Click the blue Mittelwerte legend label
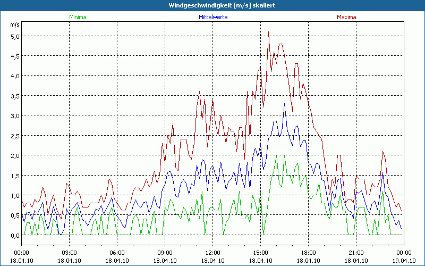Screen dimensions: 425x266 point(213,17)
